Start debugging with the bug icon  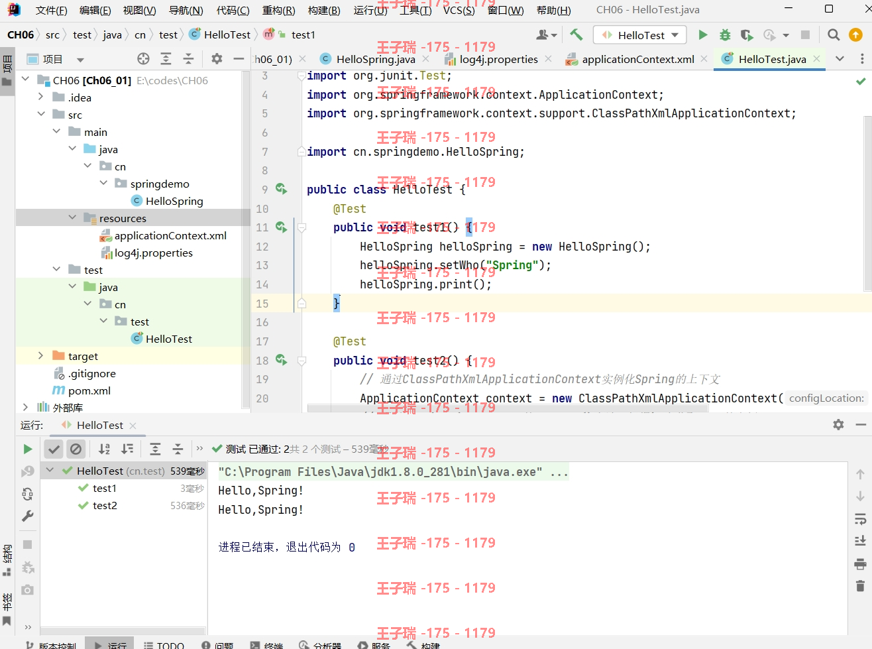725,35
